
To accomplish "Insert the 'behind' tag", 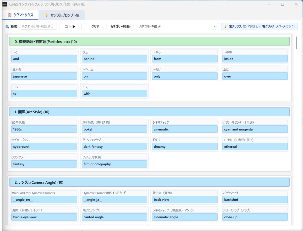I will (114, 59).
